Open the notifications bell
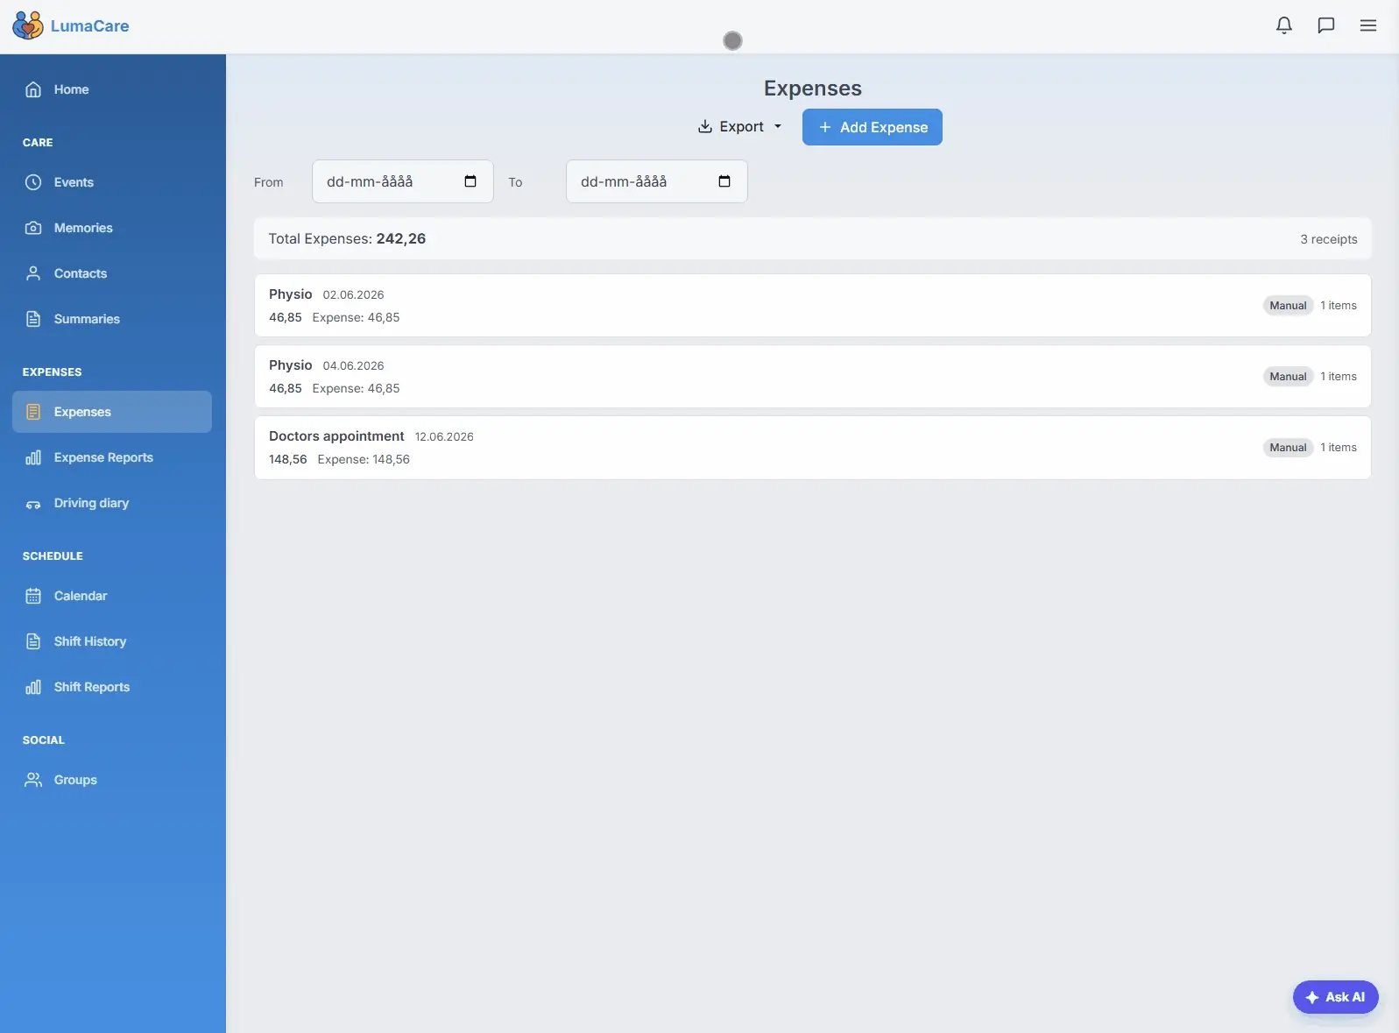Viewport: 1399px width, 1033px height. 1283,25
